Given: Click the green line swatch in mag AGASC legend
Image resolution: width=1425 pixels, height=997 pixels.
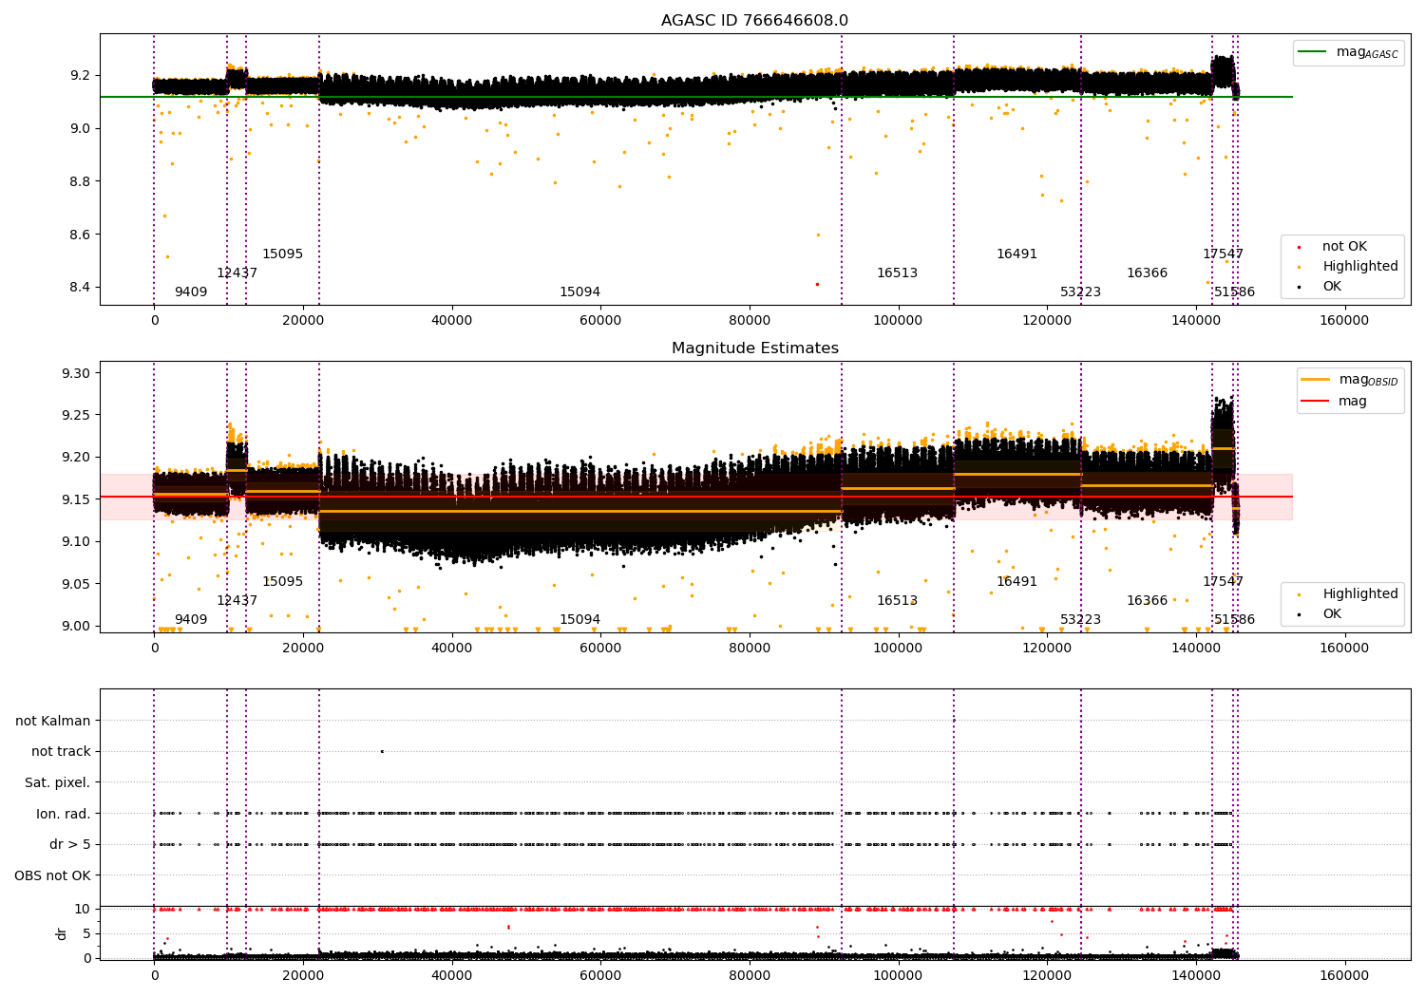Looking at the screenshot, I should (1312, 51).
